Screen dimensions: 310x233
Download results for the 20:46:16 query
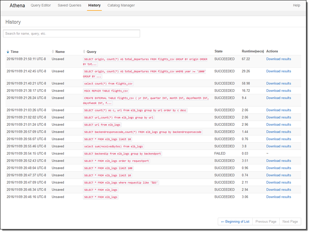click(278, 197)
